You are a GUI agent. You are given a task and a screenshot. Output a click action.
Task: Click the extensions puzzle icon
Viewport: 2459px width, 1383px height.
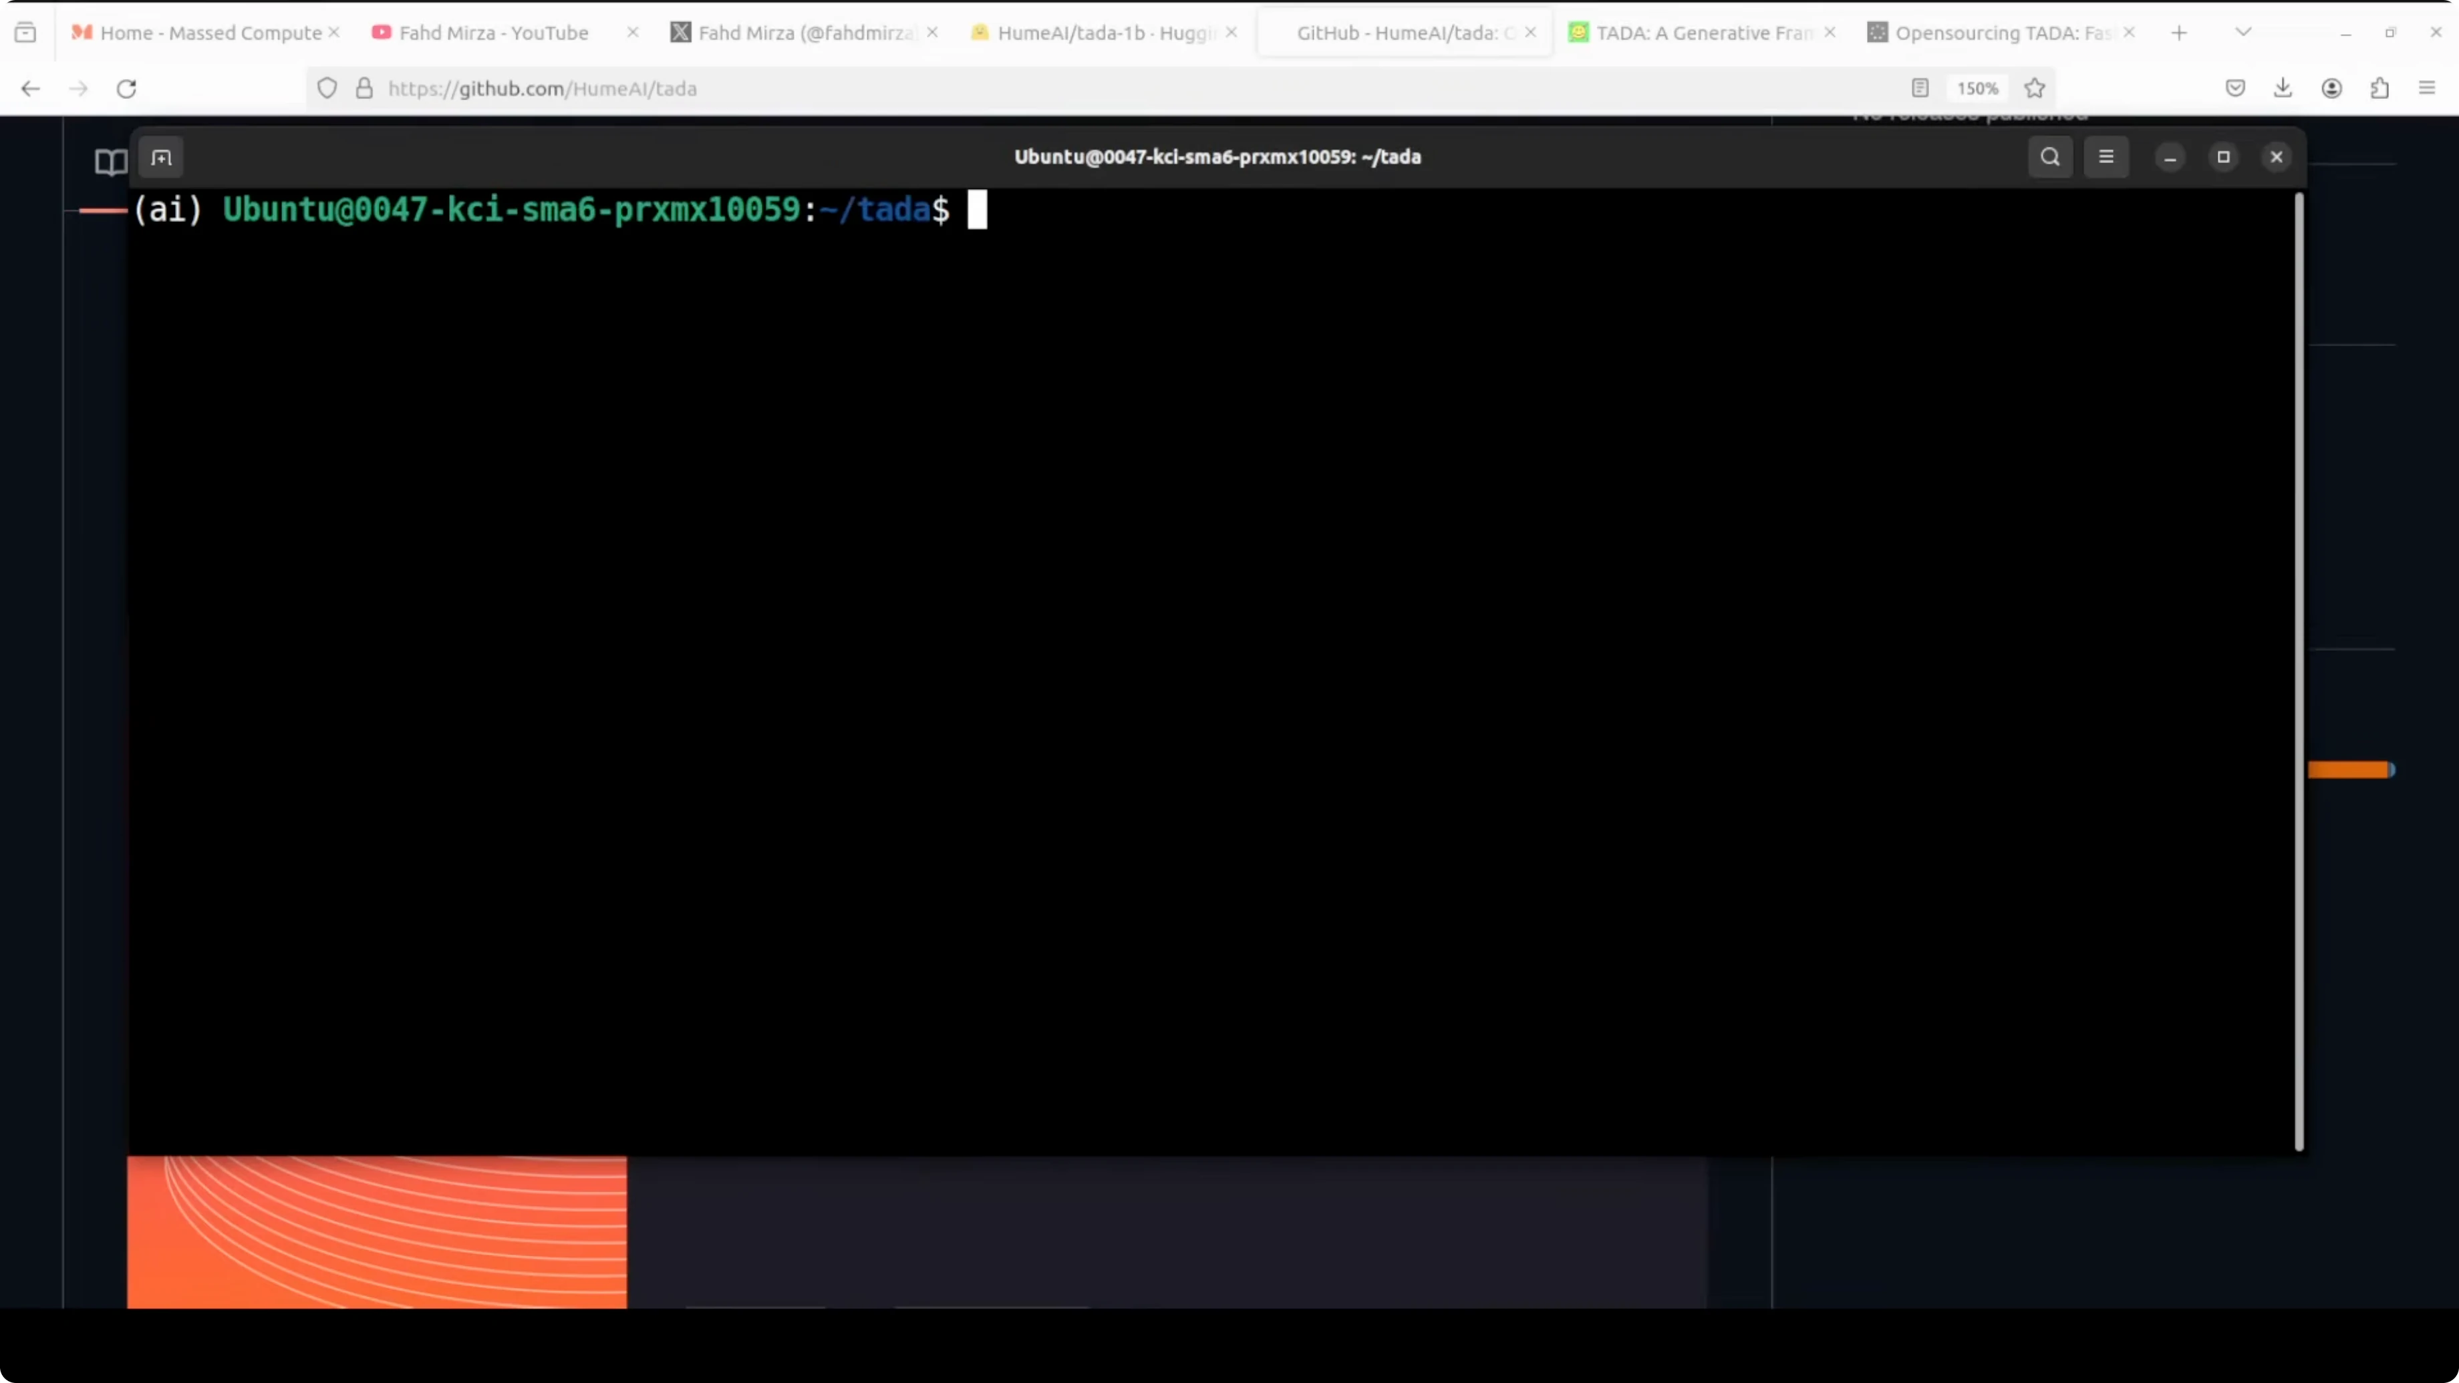point(2379,88)
